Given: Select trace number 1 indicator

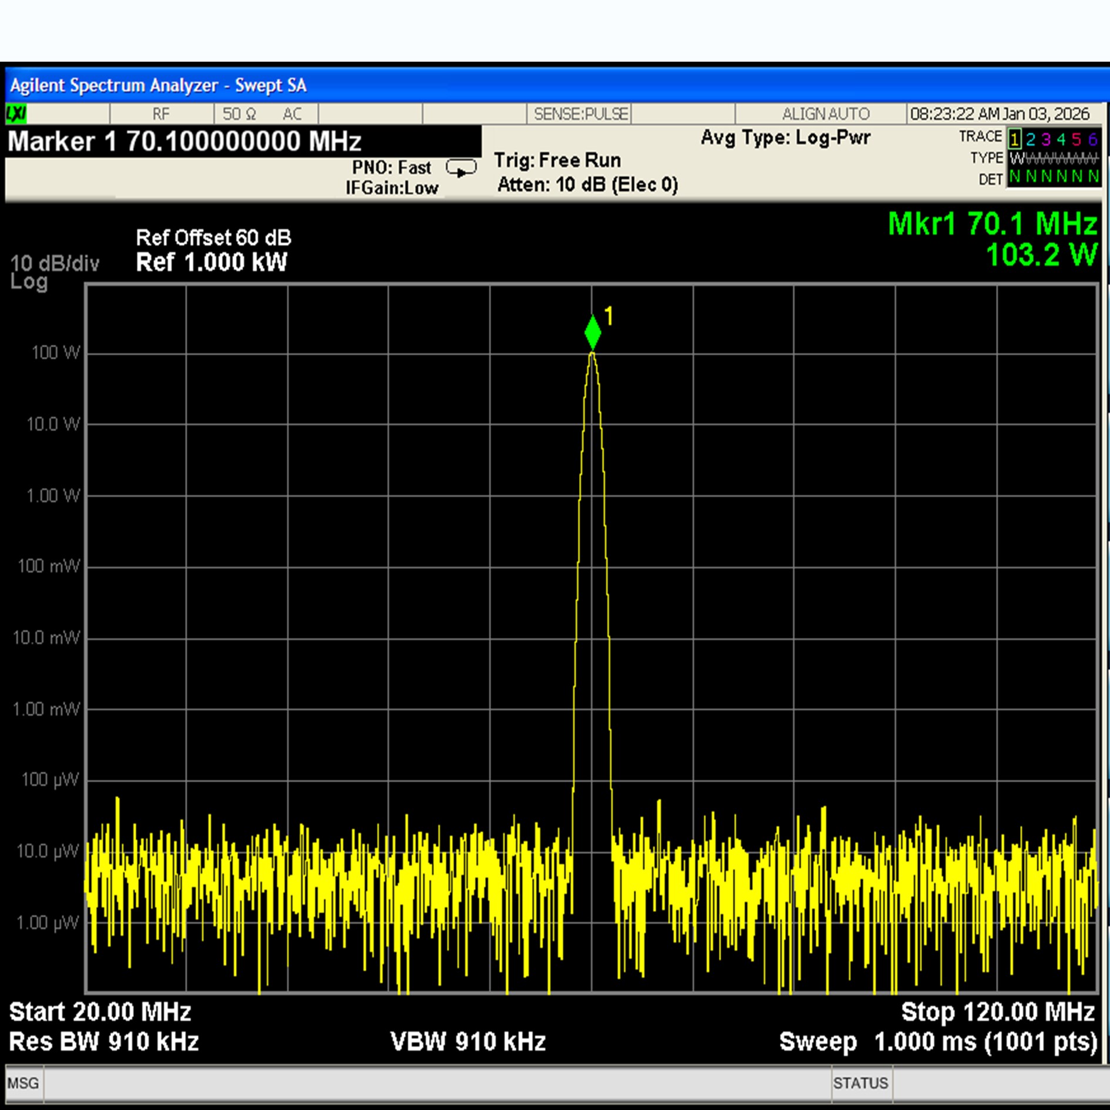Looking at the screenshot, I should (1014, 140).
